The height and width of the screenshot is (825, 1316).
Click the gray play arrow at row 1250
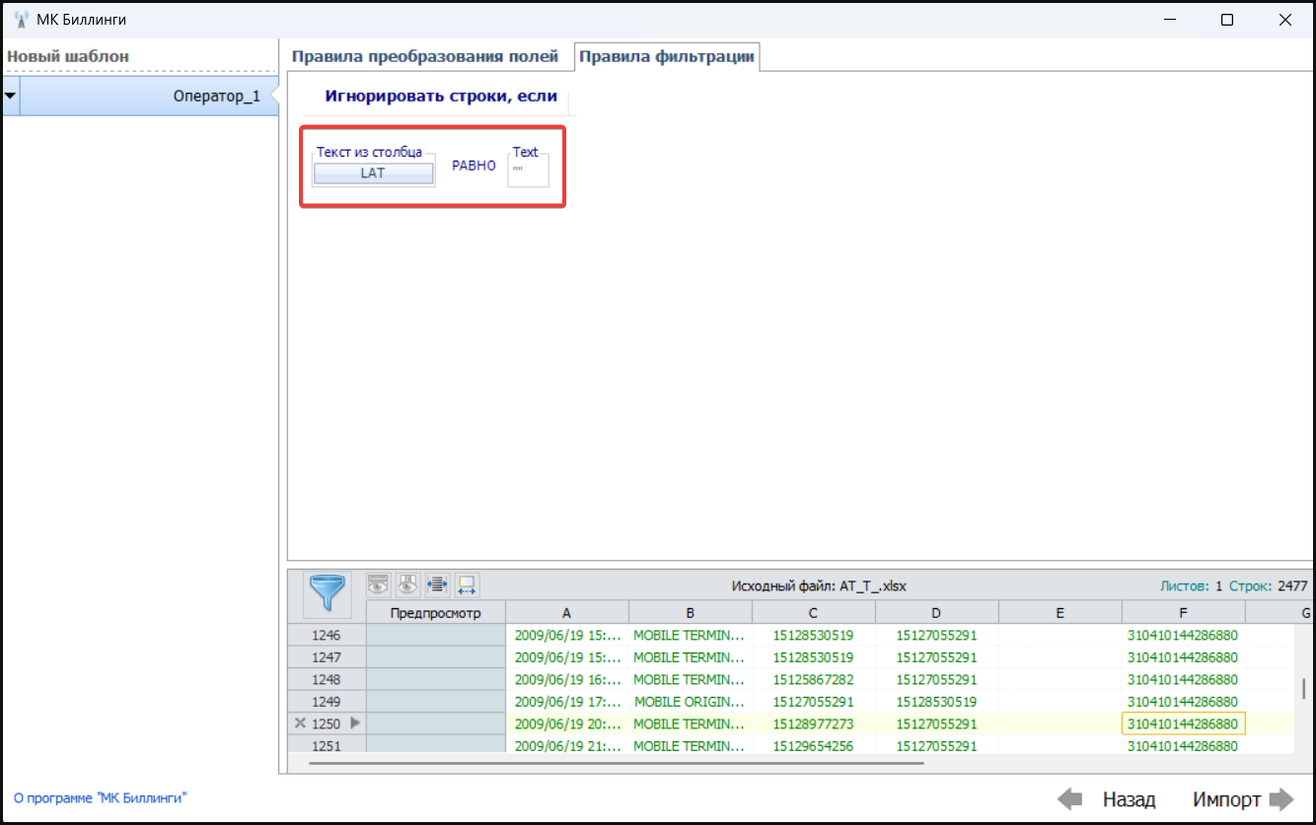tap(356, 723)
